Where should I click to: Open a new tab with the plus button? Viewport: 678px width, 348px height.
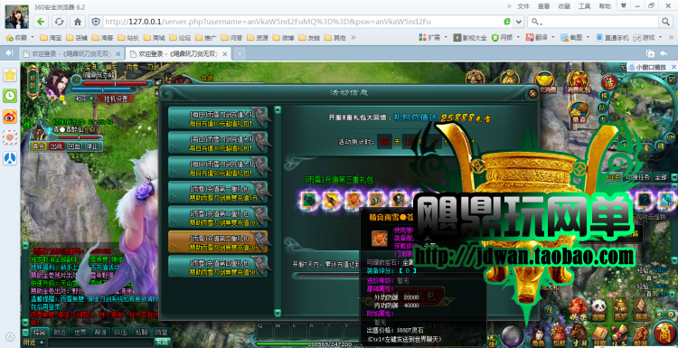[240, 53]
